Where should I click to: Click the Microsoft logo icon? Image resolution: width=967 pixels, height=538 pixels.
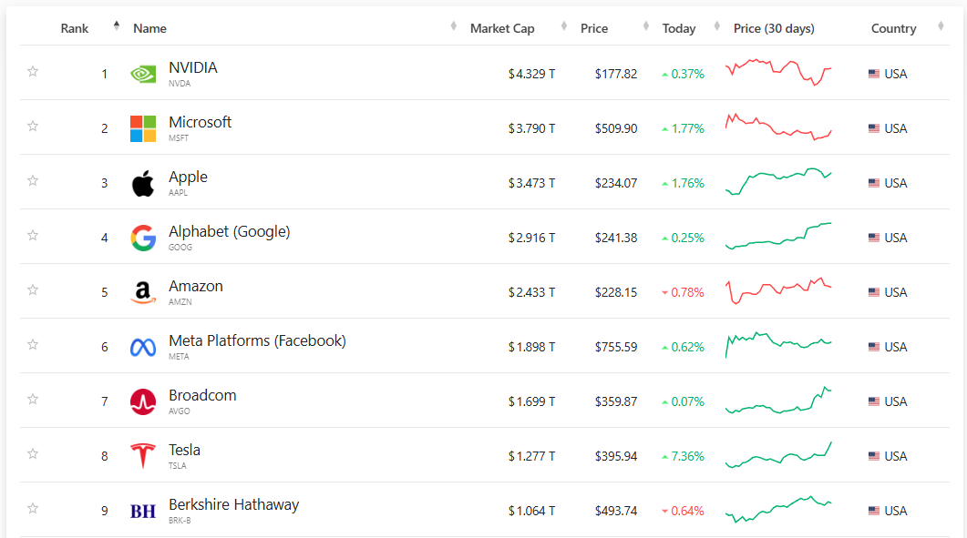pos(143,128)
